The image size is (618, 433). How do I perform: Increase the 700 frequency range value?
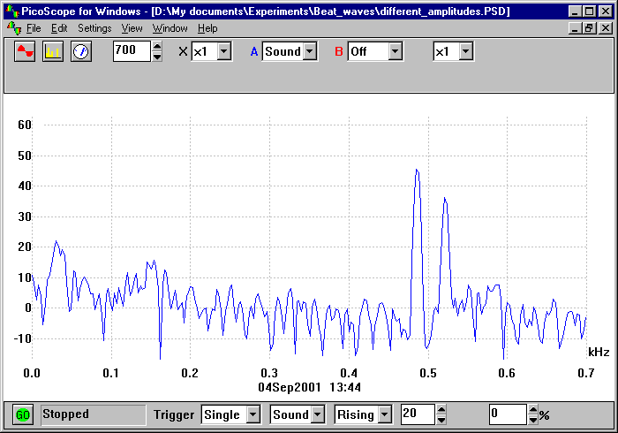point(157,47)
